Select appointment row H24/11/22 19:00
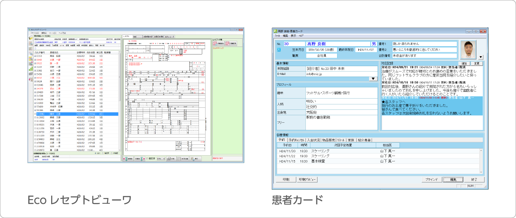This screenshot has width=516, height=218. pos(377,156)
